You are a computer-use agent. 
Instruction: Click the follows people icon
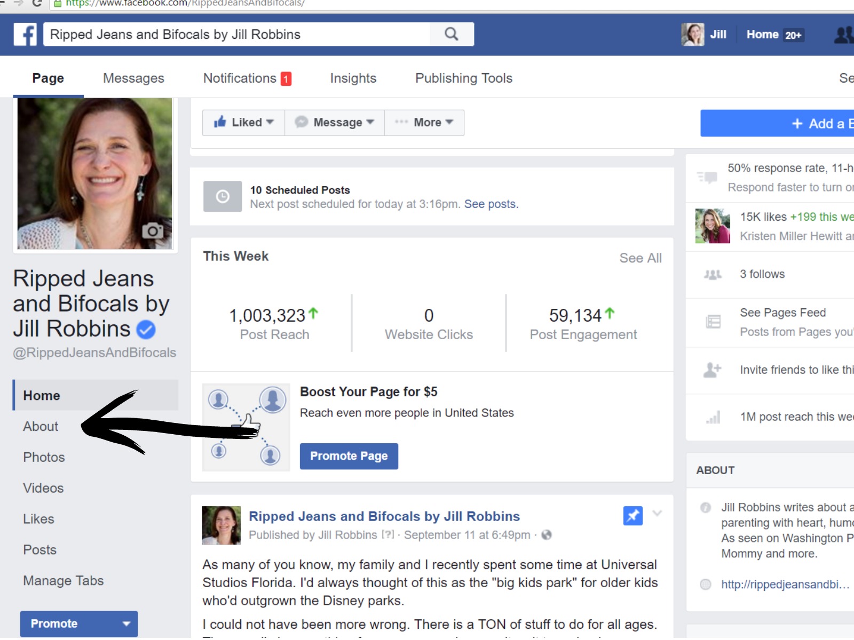tap(713, 275)
